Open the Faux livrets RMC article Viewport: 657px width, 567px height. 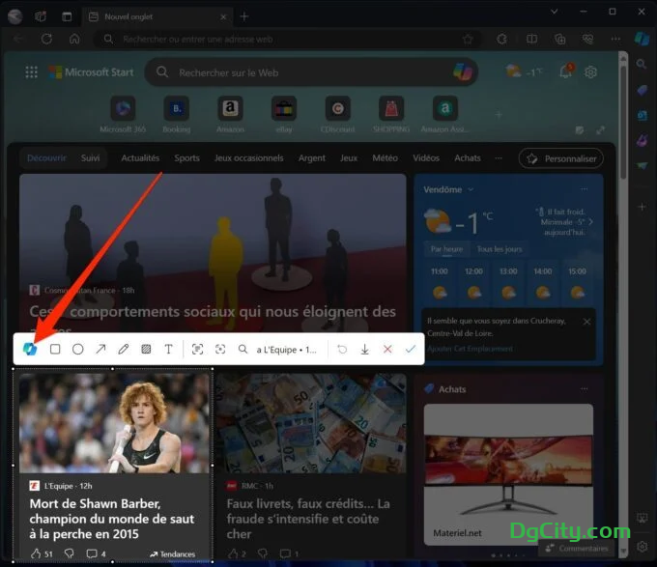click(308, 519)
